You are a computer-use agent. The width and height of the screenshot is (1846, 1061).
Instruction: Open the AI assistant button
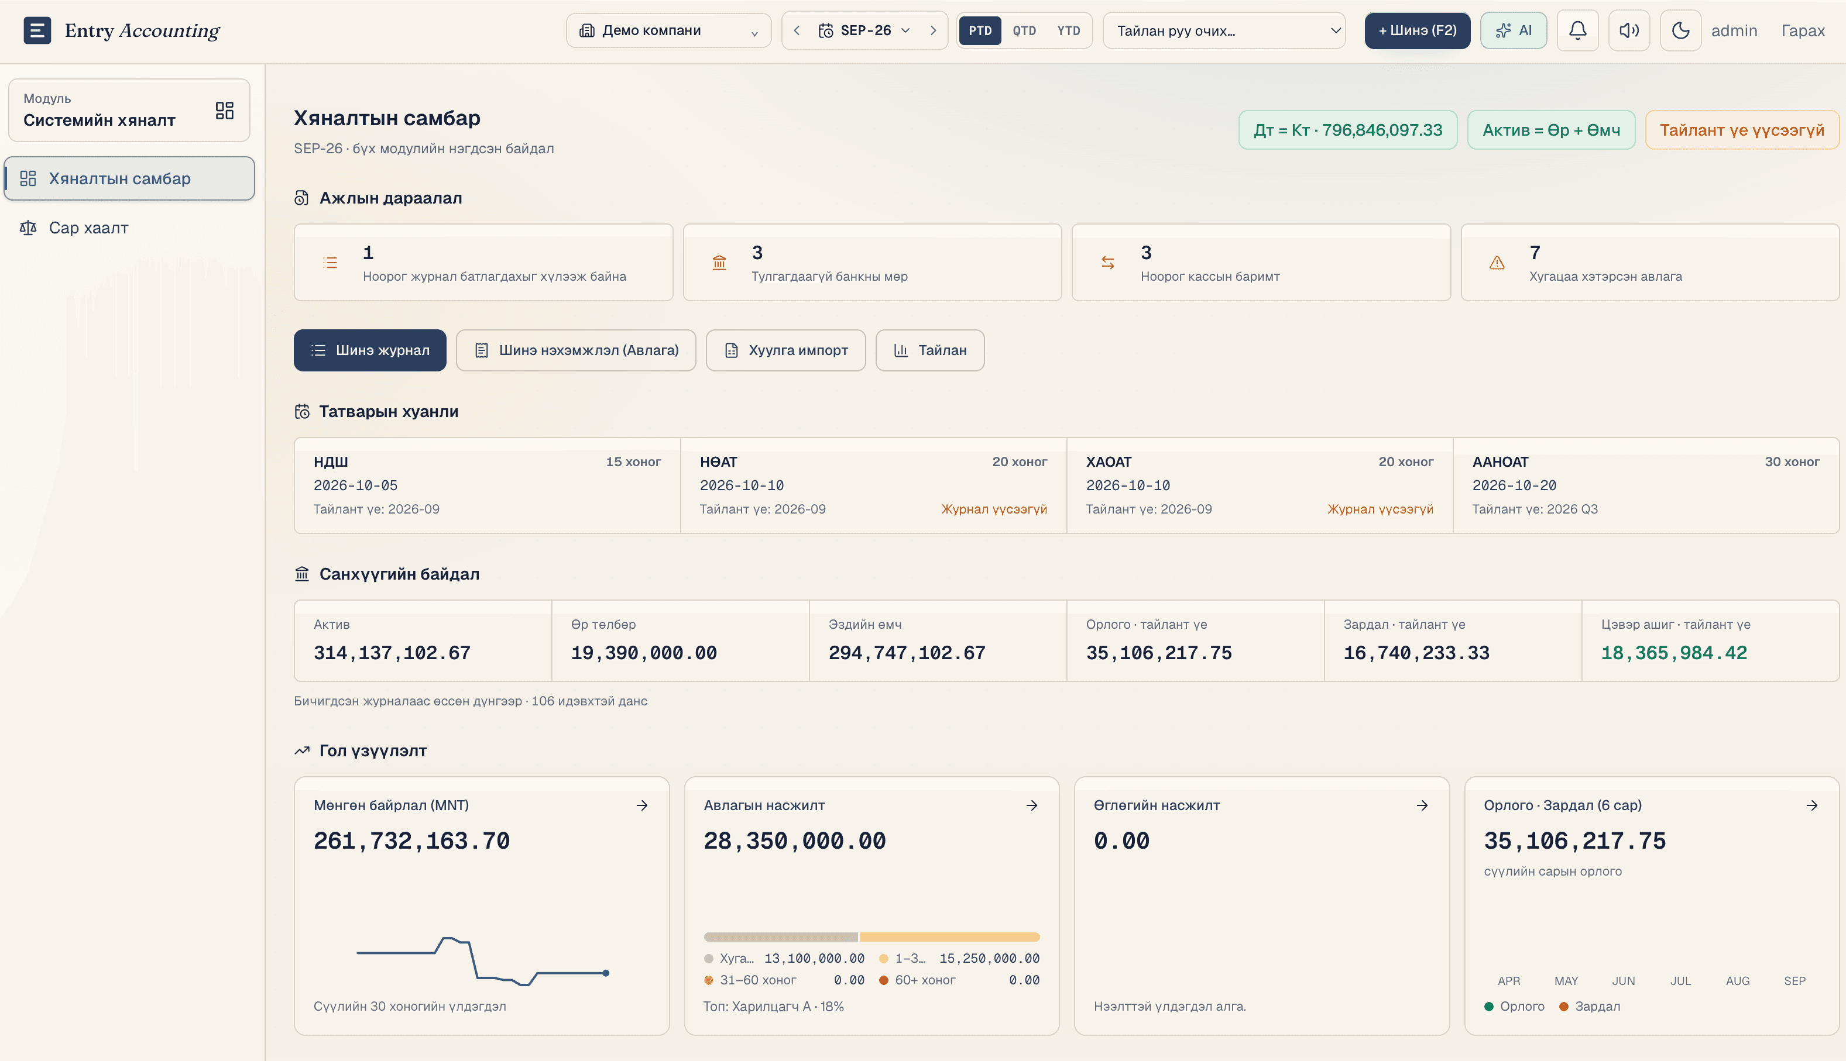[x=1514, y=30]
